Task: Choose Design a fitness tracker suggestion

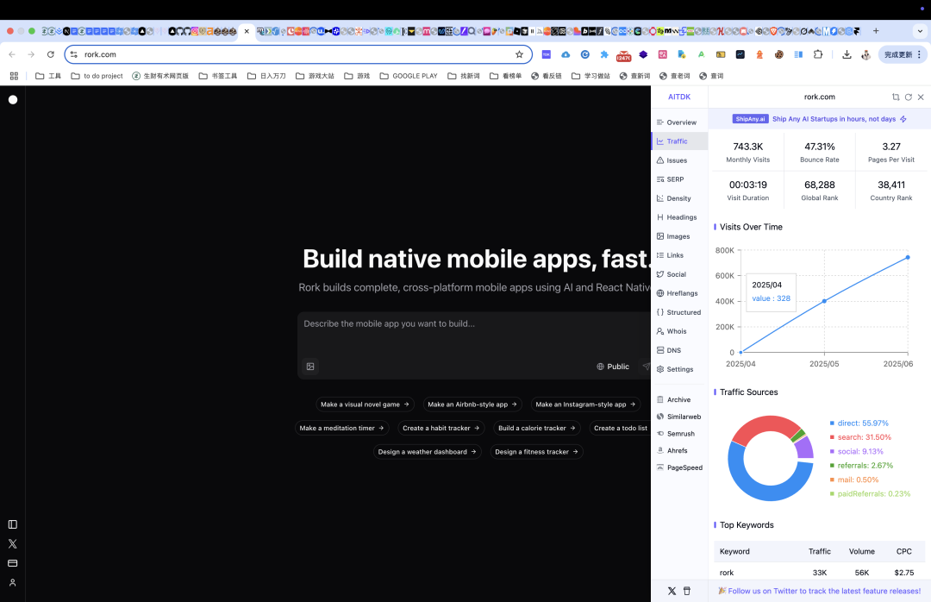Action: pos(537,452)
